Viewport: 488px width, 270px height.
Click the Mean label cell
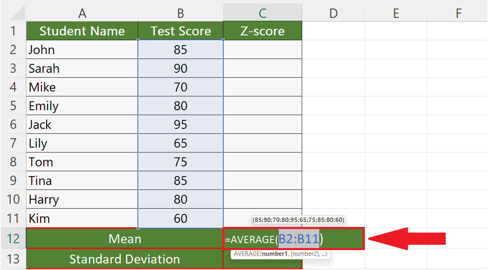tap(124, 239)
